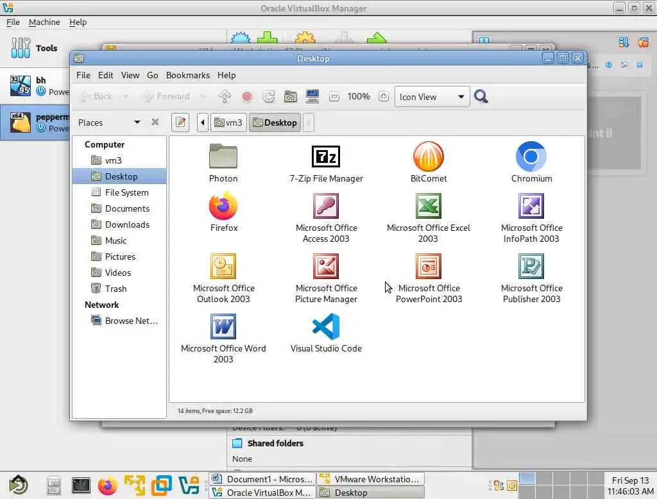This screenshot has height=499, width=657.
Task: Click Browse Network in sidebar
Action: click(119, 321)
